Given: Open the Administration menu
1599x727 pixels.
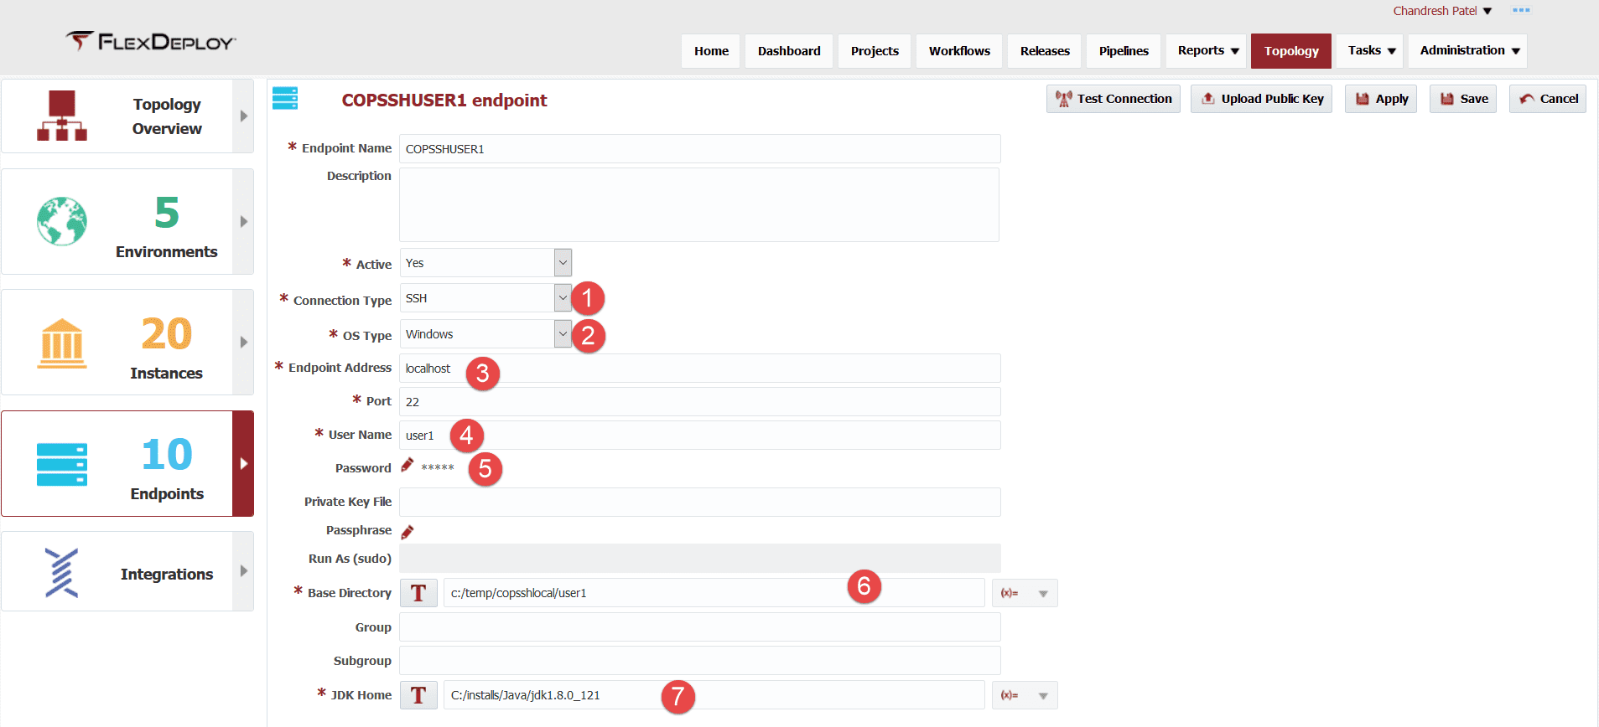Looking at the screenshot, I should [x=1468, y=51].
